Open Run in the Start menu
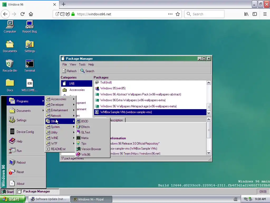 26,151
